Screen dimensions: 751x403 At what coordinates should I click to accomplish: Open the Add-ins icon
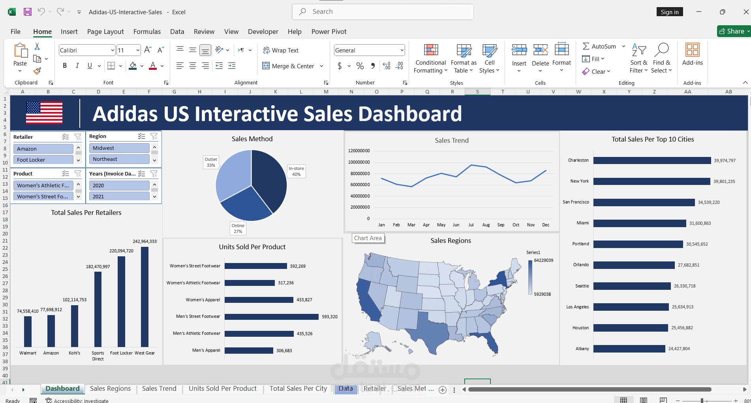point(693,50)
